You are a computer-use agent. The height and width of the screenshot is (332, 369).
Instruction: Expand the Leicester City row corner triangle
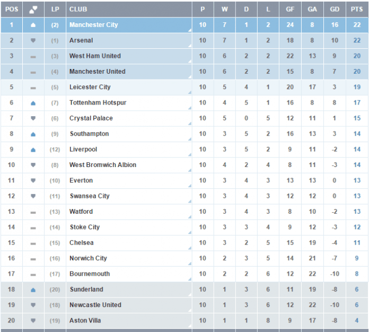pos(190,92)
